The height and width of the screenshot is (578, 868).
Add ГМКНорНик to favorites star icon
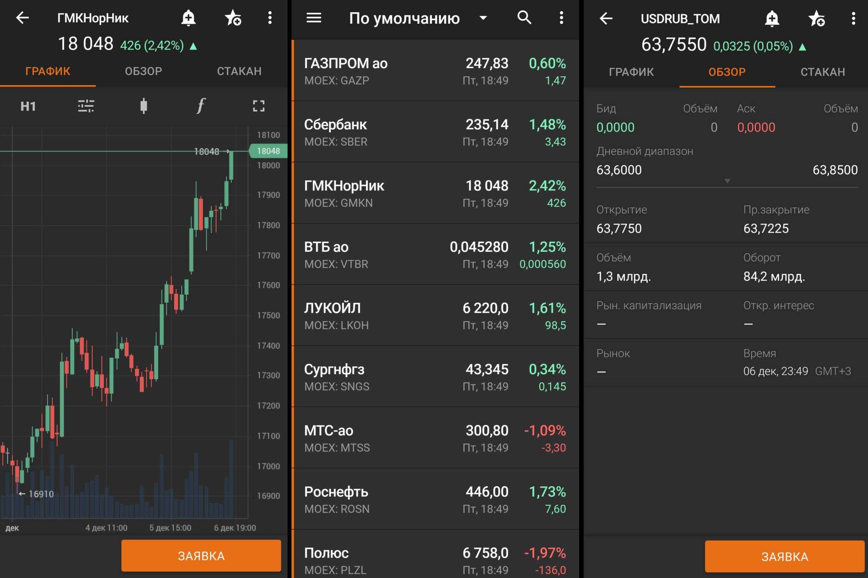pos(233,18)
